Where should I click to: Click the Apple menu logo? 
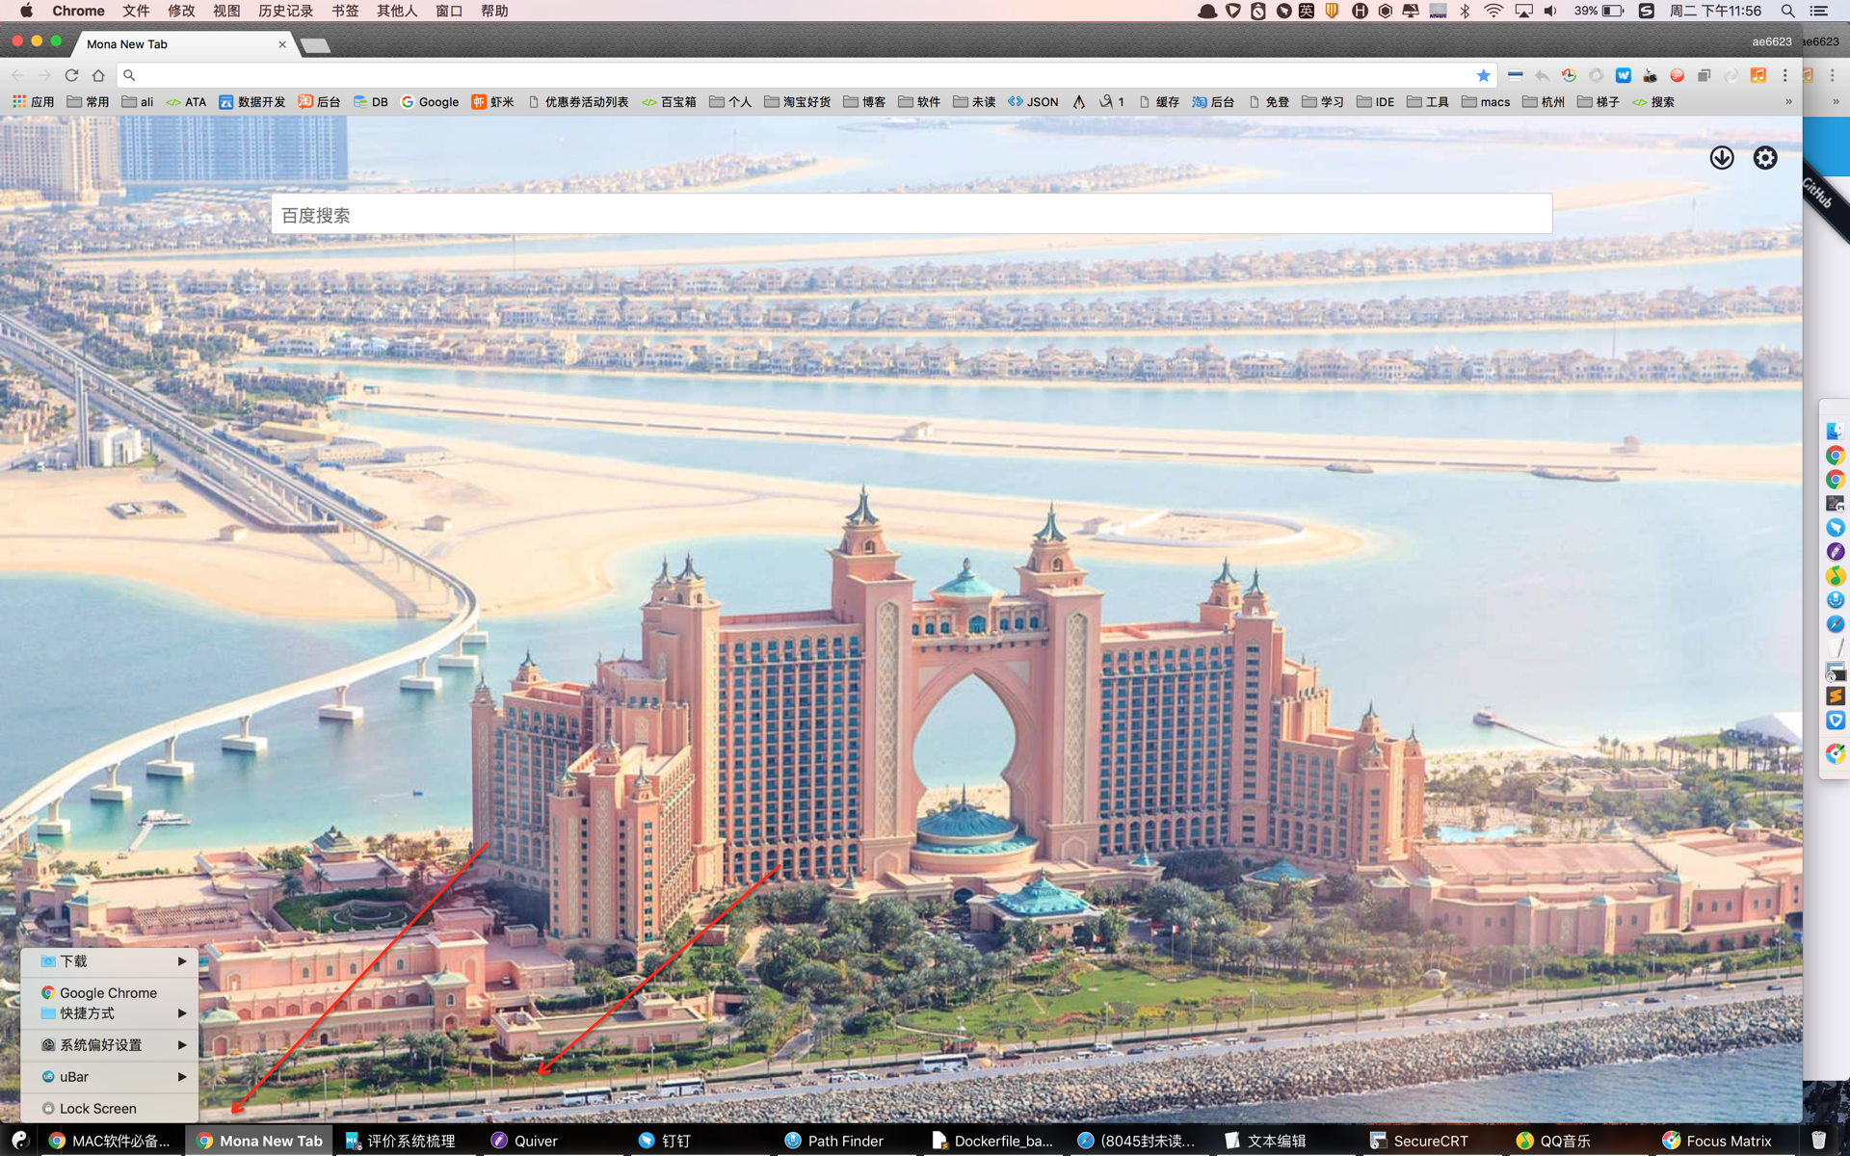coord(26,11)
